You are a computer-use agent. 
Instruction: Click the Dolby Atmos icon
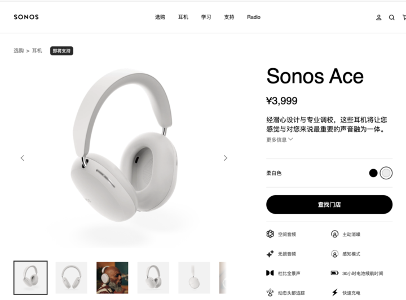(x=270, y=273)
